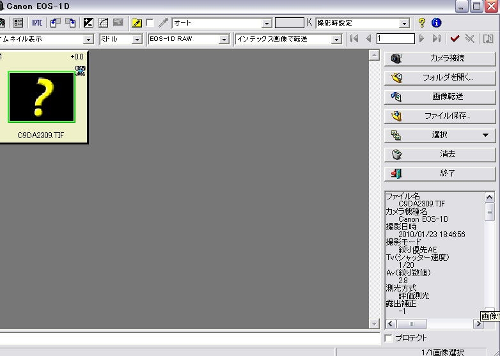Open help via yellow question mark

[422, 22]
